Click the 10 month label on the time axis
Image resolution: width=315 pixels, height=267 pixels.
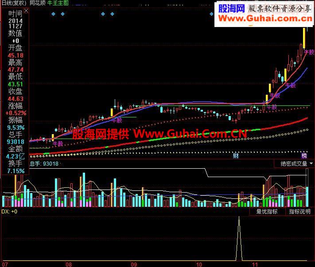click(x=199, y=264)
